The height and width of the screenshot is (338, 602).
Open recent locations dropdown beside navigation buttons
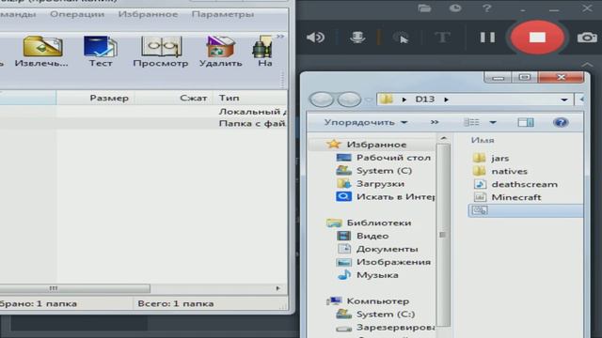point(369,100)
